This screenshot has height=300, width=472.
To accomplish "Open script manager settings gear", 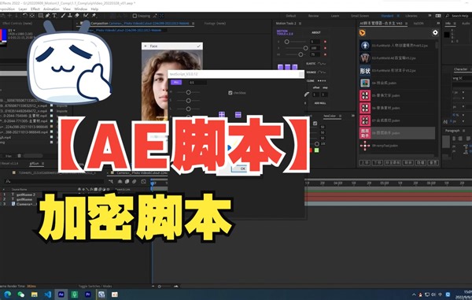I will click(435, 32).
